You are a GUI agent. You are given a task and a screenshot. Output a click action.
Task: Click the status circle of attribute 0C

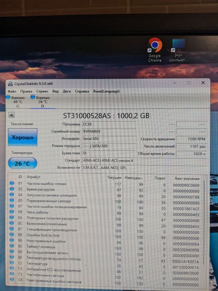(12, 223)
